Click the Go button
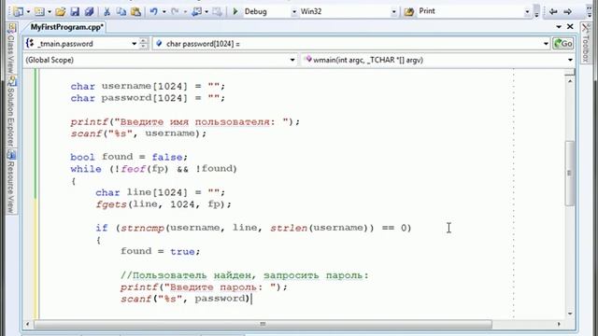The height and width of the screenshot is (336, 598). 562,44
